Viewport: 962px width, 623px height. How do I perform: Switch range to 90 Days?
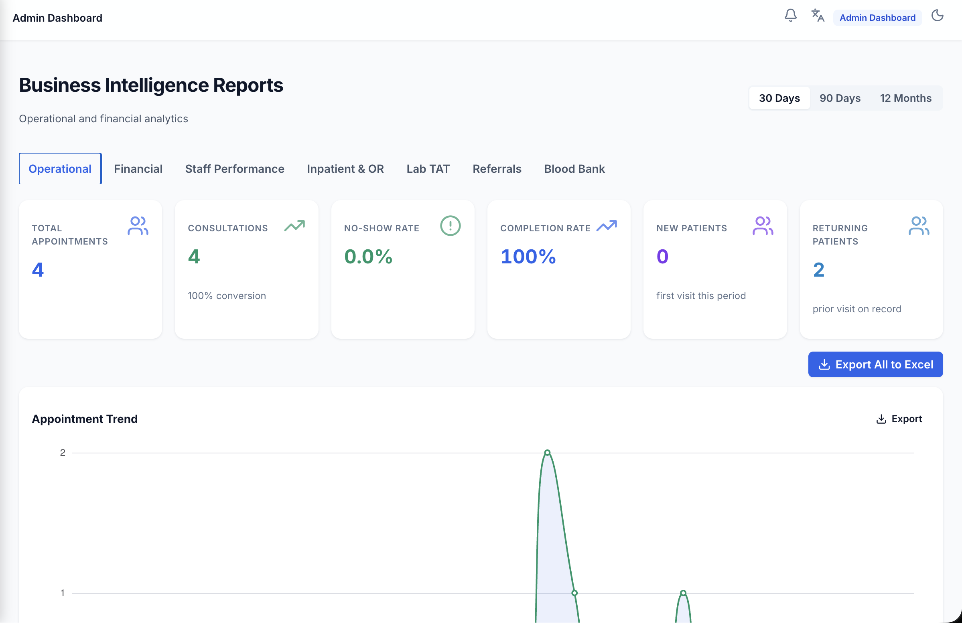click(840, 98)
